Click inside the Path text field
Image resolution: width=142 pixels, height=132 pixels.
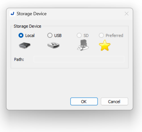[79, 59]
